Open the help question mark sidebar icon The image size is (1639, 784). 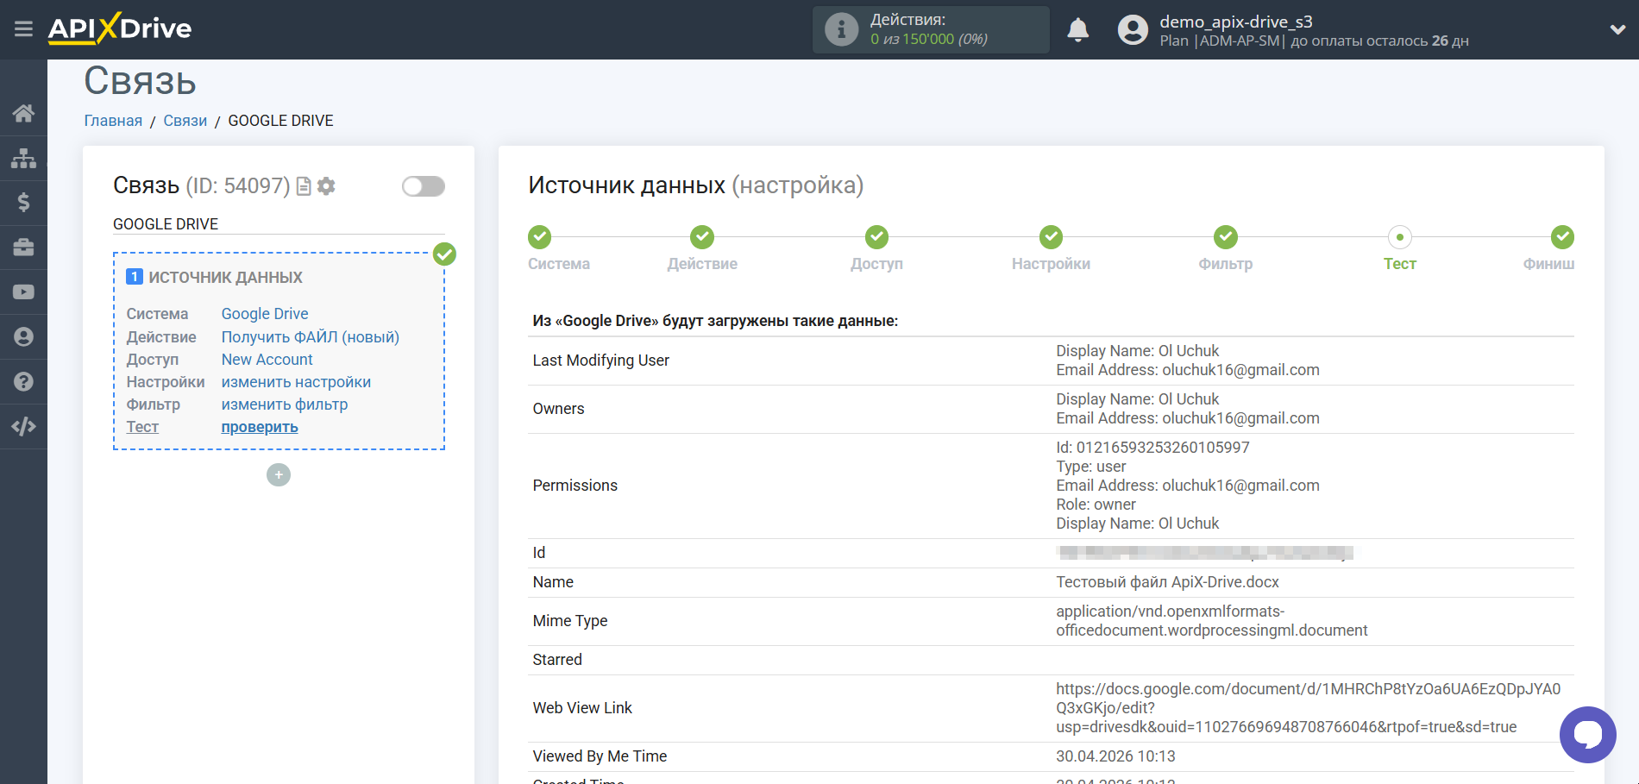pyautogui.click(x=23, y=381)
